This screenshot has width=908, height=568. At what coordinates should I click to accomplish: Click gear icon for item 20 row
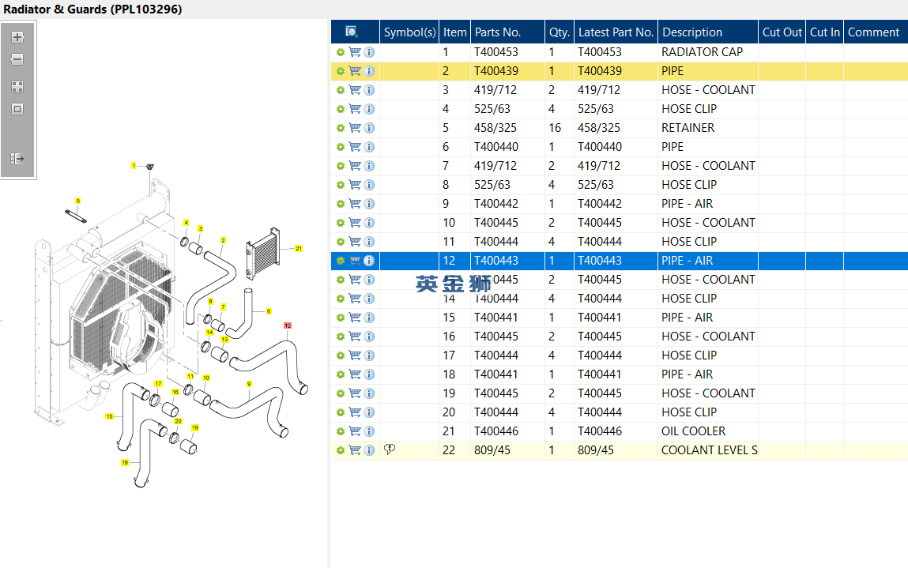pyautogui.click(x=341, y=413)
